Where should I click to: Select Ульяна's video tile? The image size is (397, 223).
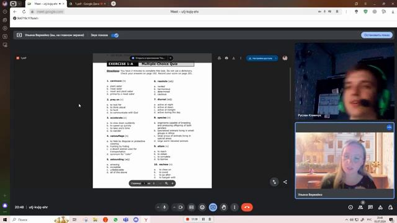[x=344, y=160]
